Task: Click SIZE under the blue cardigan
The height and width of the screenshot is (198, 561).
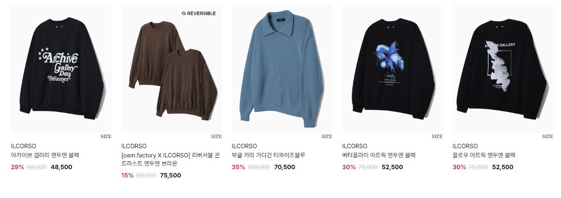Action: pos(327,136)
